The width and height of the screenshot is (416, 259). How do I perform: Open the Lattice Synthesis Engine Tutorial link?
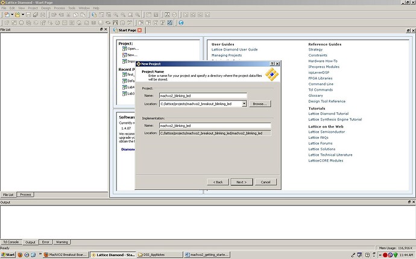[335, 120]
